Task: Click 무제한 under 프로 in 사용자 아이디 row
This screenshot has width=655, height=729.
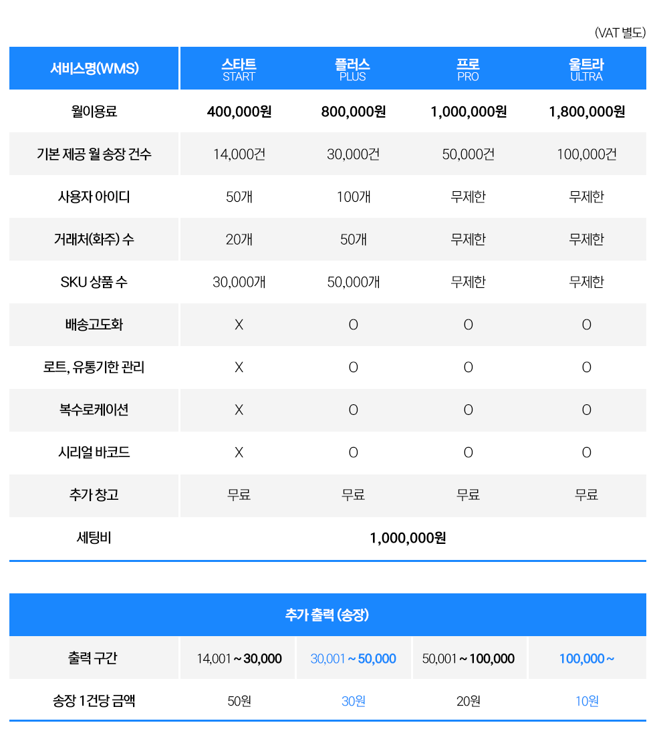Action: pyautogui.click(x=468, y=197)
